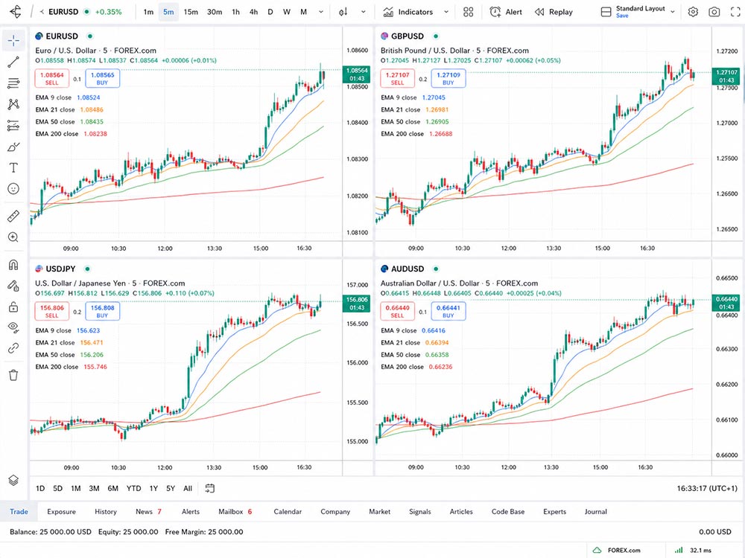Viewport: 745px width, 558px height.
Task: Take a snapshot with camera icon
Action: [714, 12]
